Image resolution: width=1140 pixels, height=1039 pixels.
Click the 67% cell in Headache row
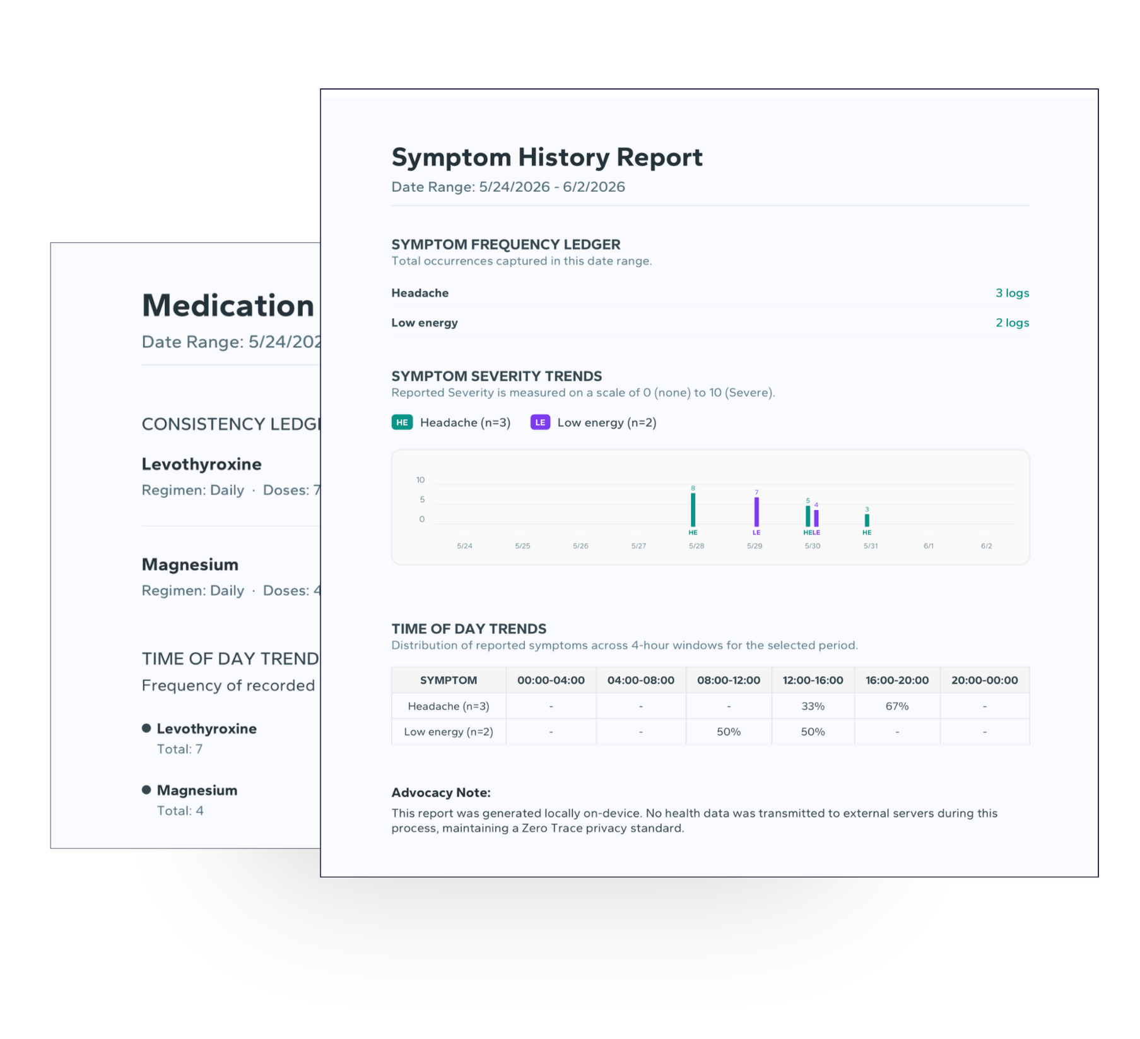click(897, 706)
